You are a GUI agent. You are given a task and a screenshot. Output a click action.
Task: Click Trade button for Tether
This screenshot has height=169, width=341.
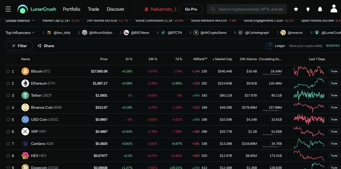click(334, 95)
